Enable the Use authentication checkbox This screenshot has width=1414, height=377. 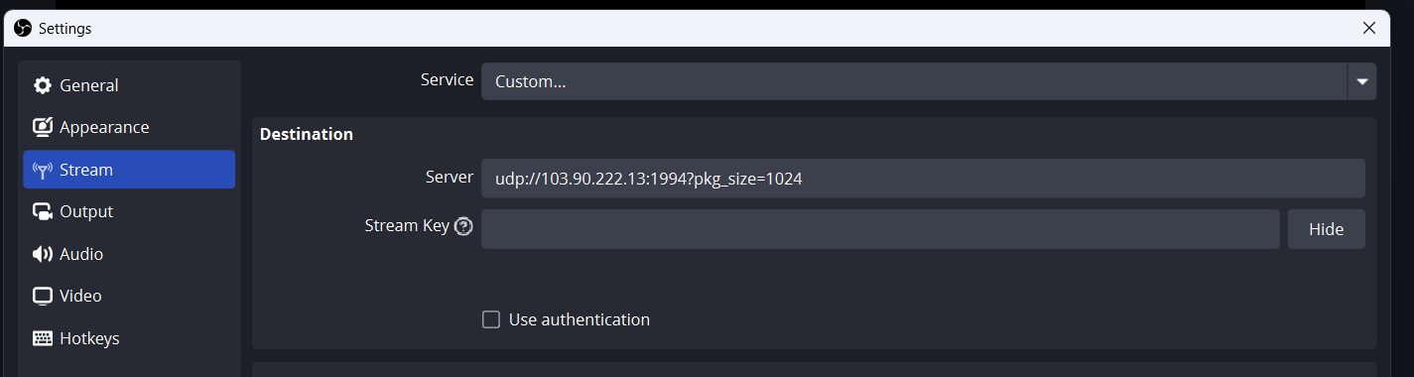[x=490, y=319]
